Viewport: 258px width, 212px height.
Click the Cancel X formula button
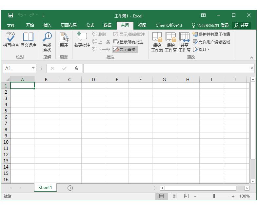click(52, 68)
